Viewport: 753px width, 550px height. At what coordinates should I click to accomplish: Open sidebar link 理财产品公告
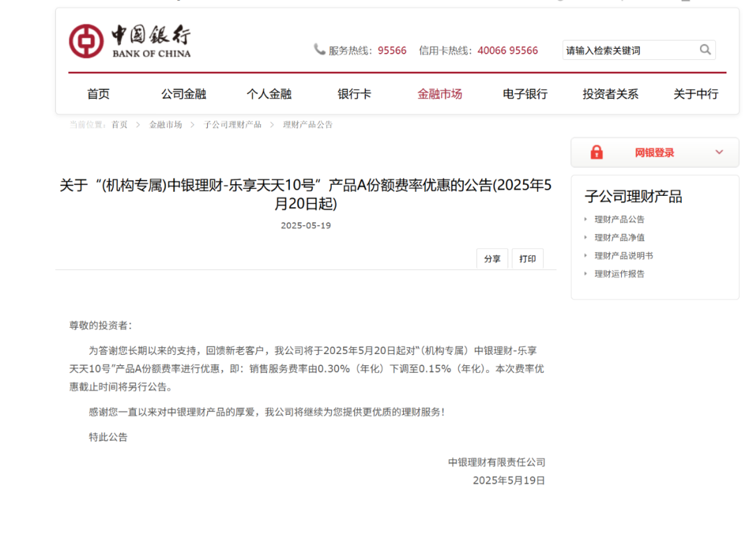620,220
